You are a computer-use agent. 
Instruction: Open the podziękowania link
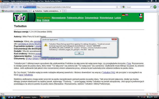pos(55,59)
